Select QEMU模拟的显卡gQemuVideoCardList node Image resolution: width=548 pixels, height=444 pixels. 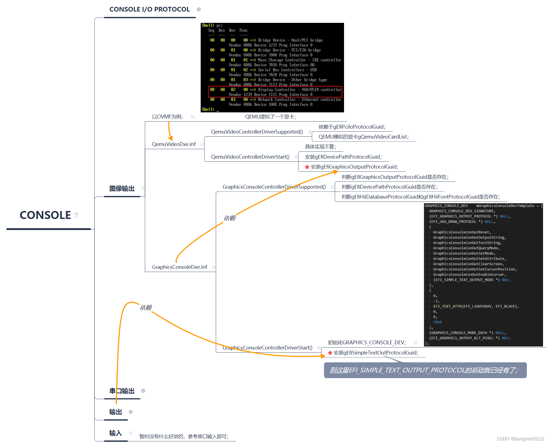(x=364, y=137)
